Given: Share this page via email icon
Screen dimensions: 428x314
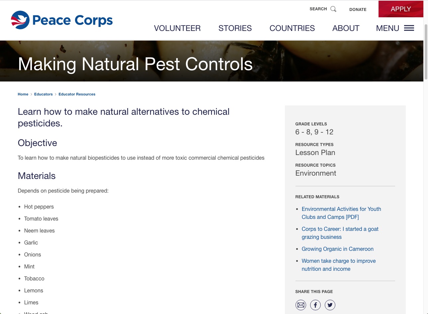Looking at the screenshot, I should tap(301, 305).
